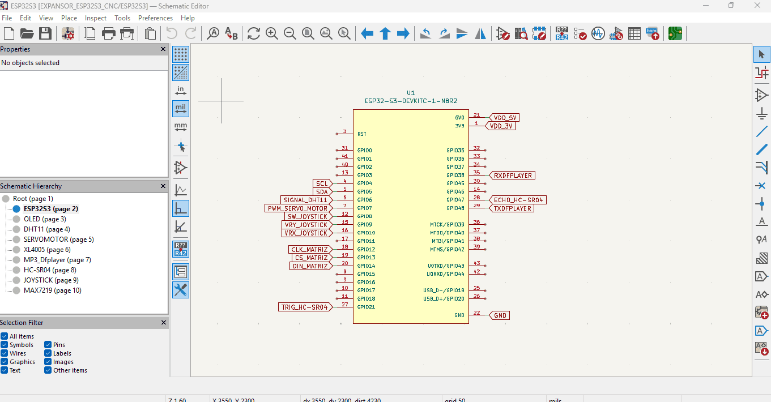
Task: Mirror selection horizontally
Action: [x=480, y=33]
